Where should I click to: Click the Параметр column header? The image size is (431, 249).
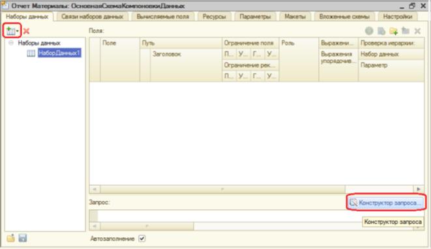point(391,70)
